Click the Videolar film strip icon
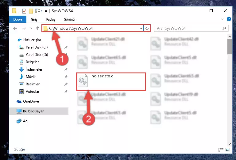Viewport: 236px width, 160px height. [21, 92]
